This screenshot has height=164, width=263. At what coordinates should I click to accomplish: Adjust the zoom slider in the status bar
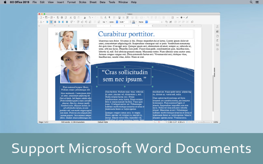pos(204,122)
